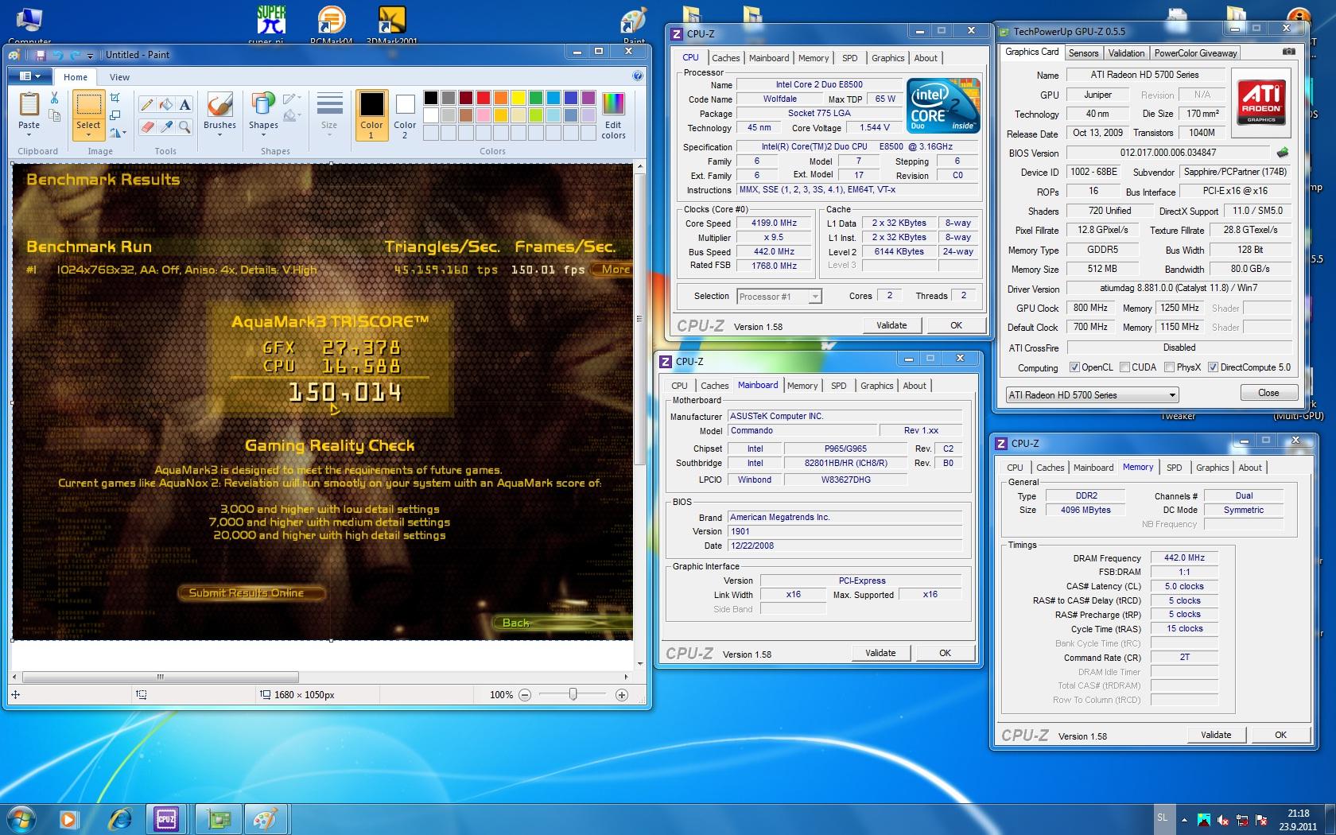Open PowerColor Giveaway tab in GPU-Z
The image size is (1336, 835).
coord(1195,53)
